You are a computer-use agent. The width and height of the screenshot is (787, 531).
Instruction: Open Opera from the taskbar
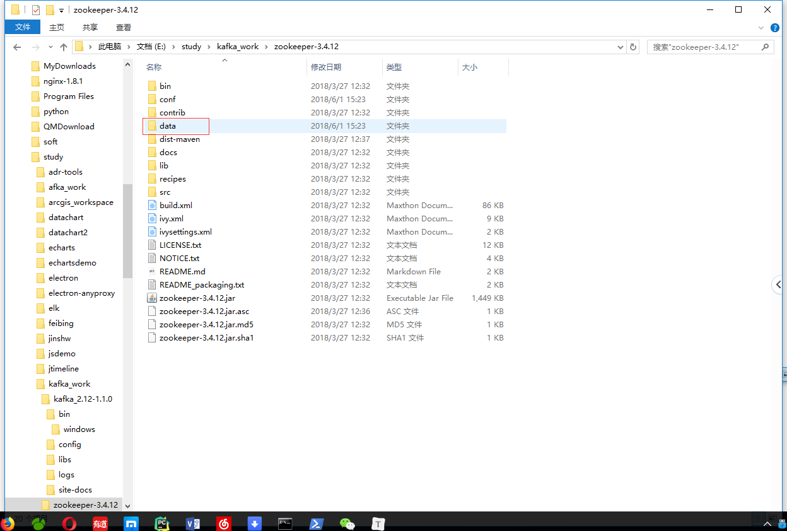point(69,523)
